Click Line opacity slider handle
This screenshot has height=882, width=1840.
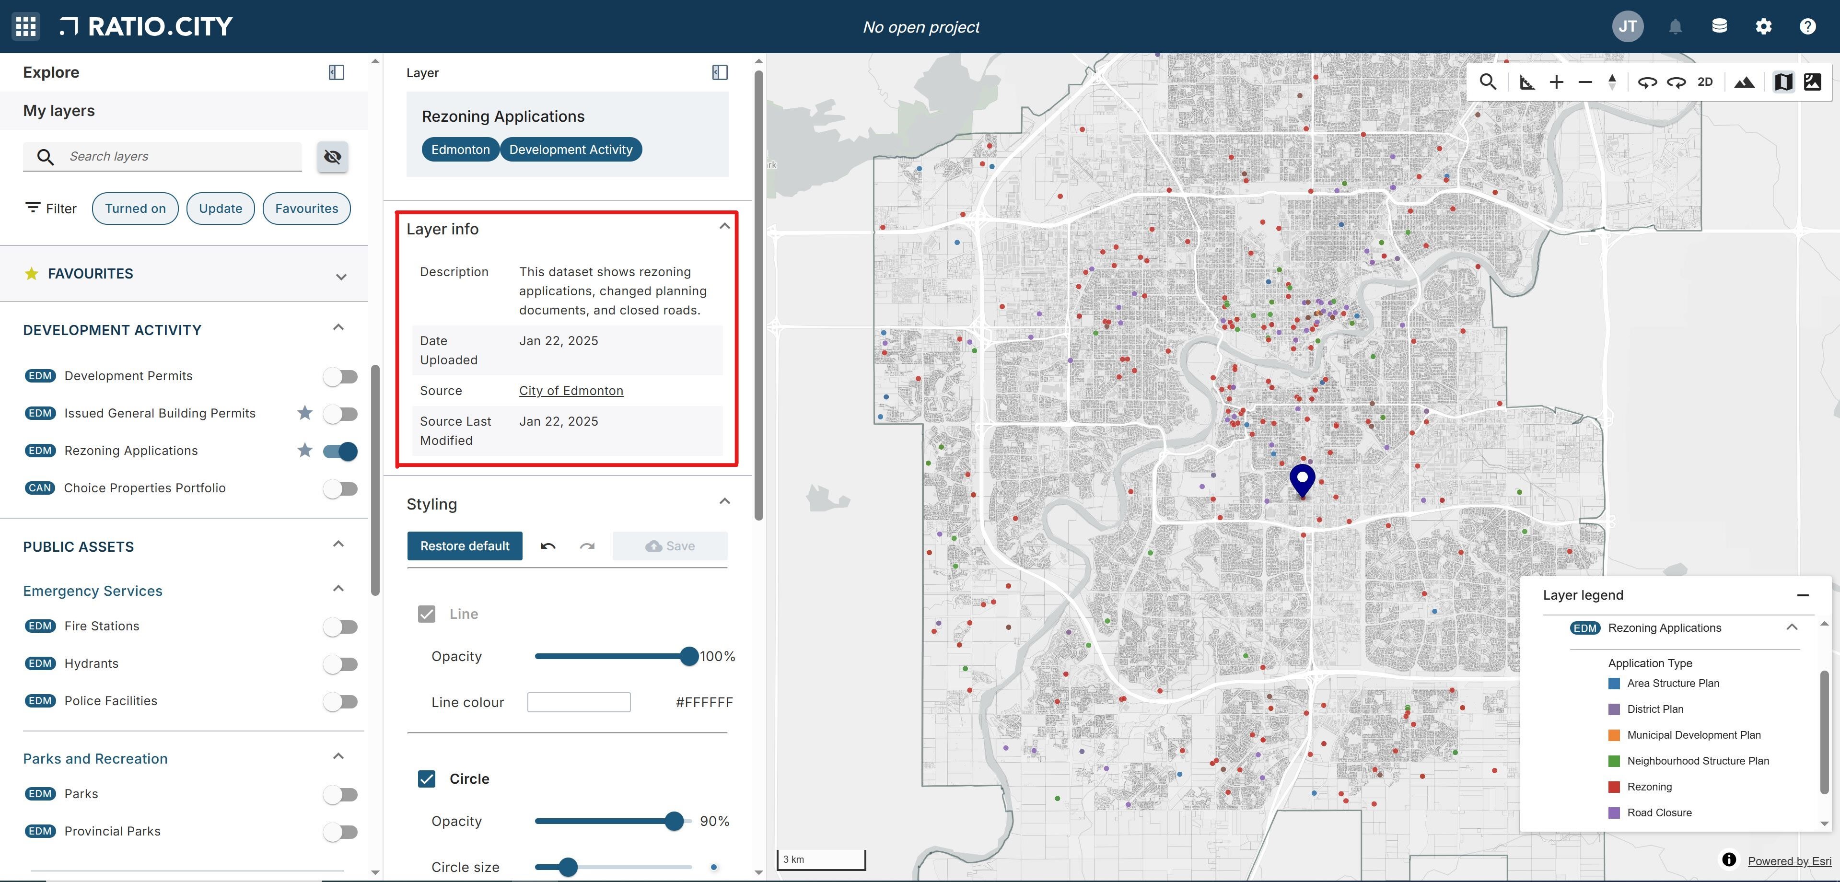click(688, 656)
